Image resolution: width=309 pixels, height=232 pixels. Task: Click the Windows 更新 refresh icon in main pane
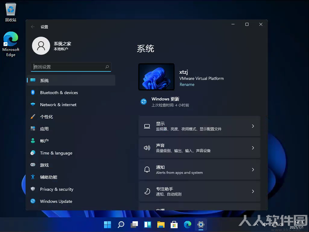[144, 102]
